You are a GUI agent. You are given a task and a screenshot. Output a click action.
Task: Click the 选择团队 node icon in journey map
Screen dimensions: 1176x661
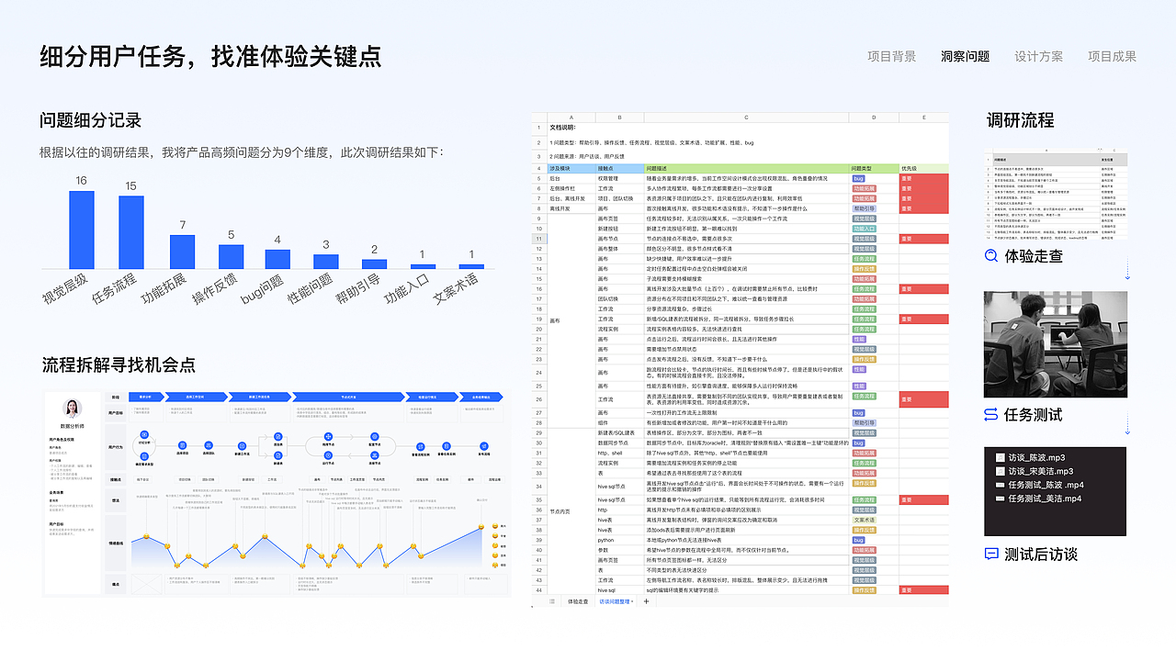coord(209,444)
